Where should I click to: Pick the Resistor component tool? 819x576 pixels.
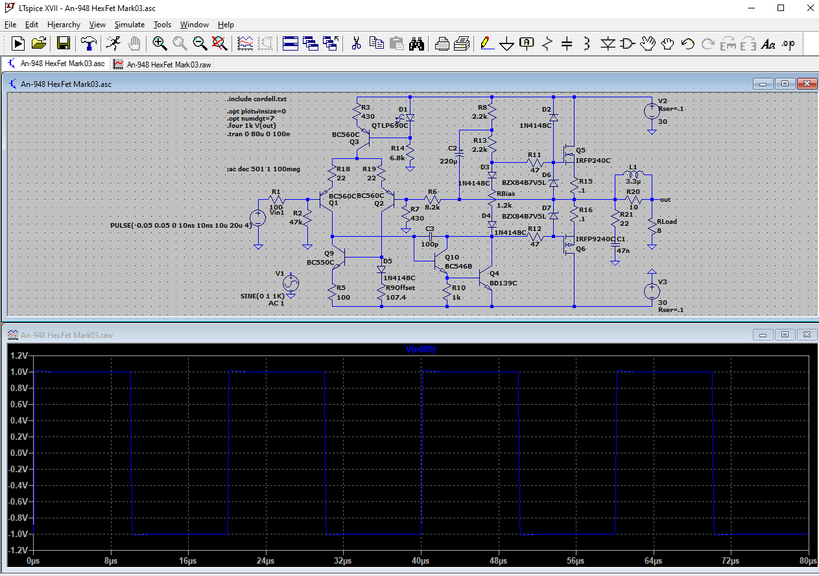coord(547,43)
